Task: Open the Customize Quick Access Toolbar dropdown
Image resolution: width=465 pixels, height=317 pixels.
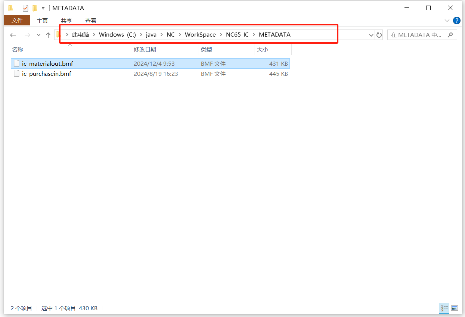Action: click(43, 8)
